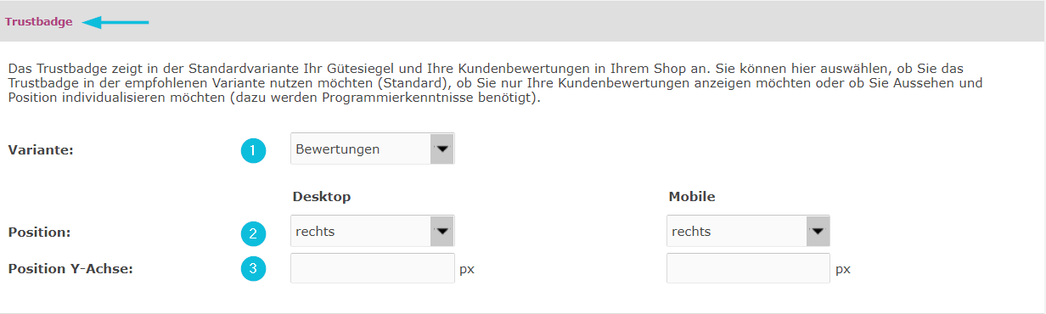
Task: Click the 'Variante:' label
Action: [39, 150]
